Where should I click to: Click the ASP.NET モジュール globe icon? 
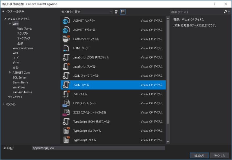tap(66, 30)
